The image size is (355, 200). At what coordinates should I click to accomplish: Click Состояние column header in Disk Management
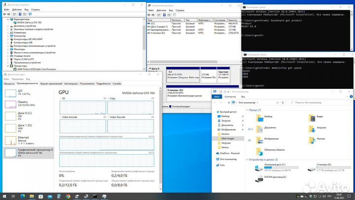click(x=220, y=20)
